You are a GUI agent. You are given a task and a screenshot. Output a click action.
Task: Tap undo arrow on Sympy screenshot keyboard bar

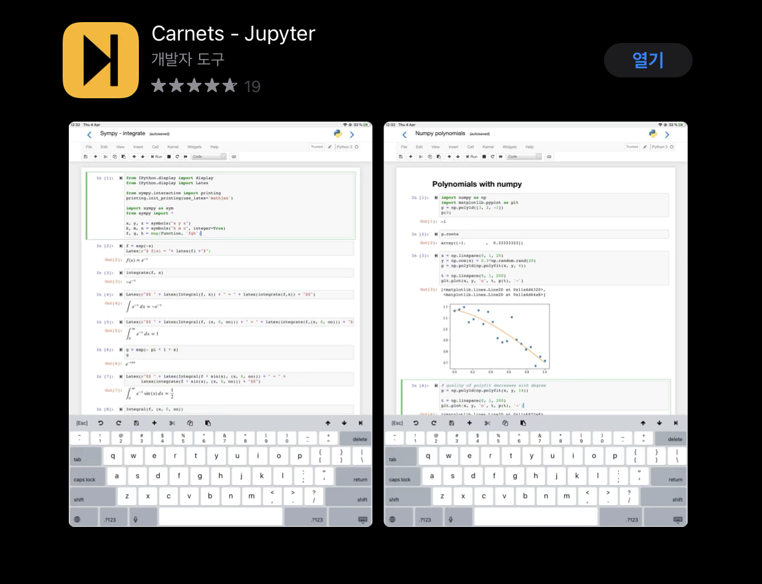[x=101, y=423]
